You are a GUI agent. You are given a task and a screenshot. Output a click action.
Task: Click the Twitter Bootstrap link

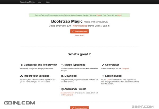click(79, 26)
